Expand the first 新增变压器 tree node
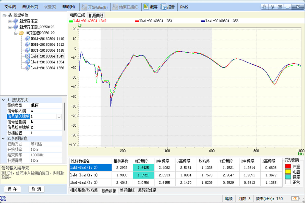The image size is (305, 203). (x=10, y=21)
